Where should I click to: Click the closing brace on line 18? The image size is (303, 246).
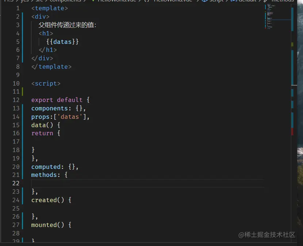(x=33, y=150)
